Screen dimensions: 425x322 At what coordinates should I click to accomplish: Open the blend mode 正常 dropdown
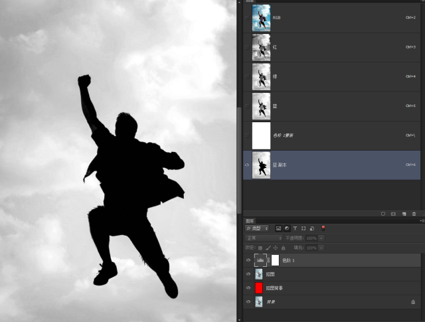point(264,238)
